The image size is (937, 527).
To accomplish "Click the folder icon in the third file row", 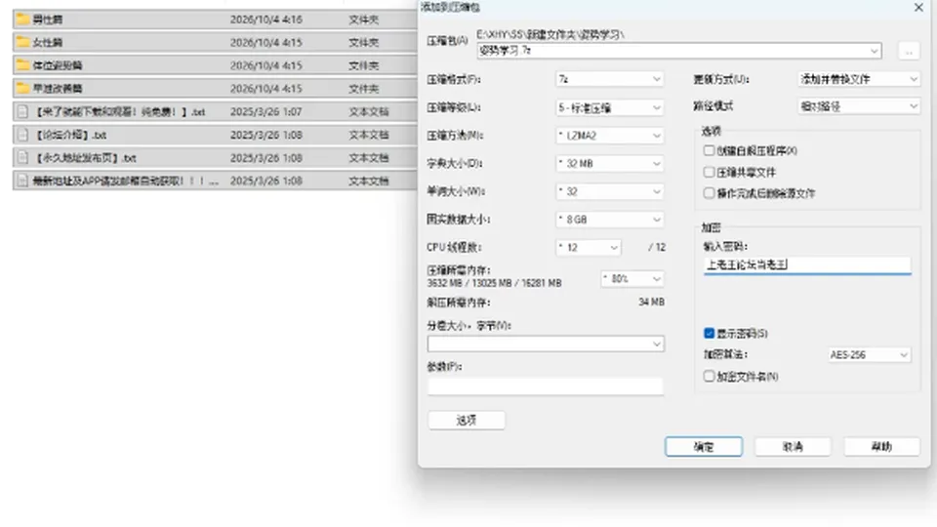I will (x=22, y=65).
